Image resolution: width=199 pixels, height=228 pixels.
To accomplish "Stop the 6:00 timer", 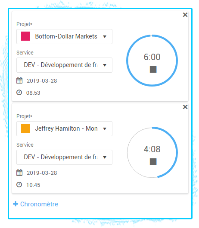I will [153, 69].
